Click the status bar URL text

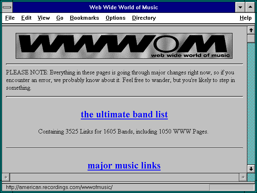click(59, 187)
